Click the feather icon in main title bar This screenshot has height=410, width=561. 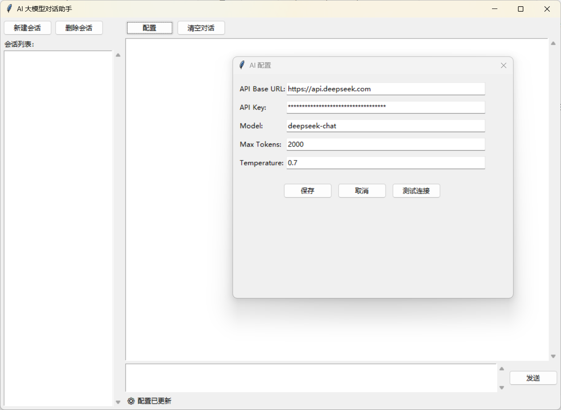coord(9,9)
